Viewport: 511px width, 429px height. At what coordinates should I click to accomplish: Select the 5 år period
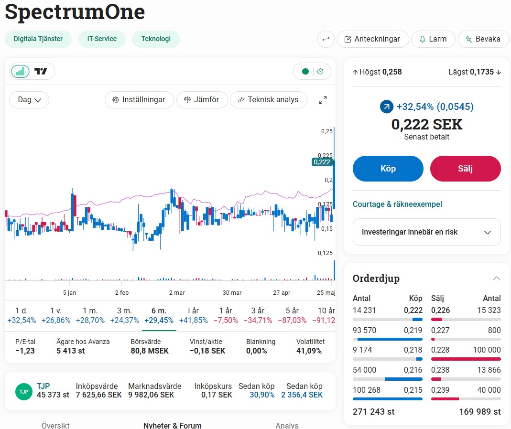coord(293,315)
